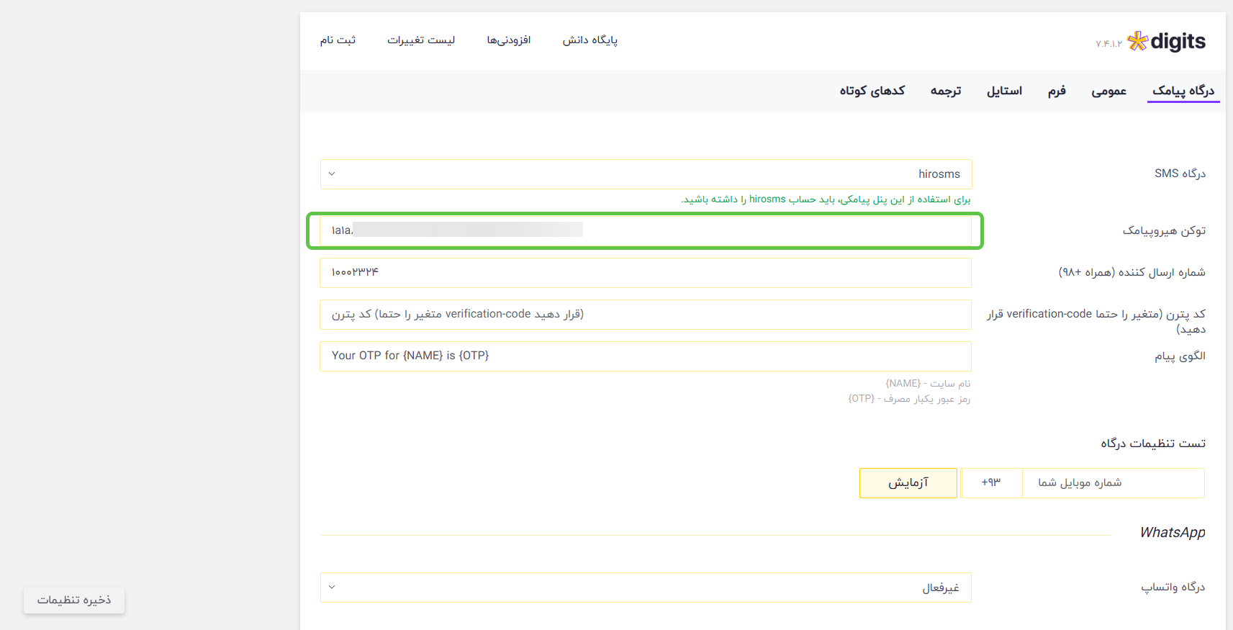Click the درگاه واتساپ label

(1173, 588)
